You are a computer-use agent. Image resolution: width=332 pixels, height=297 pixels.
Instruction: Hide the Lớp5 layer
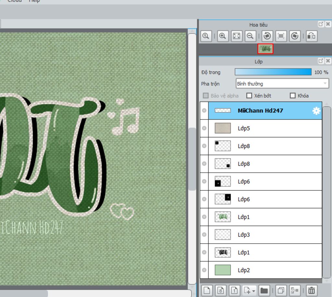click(204, 128)
